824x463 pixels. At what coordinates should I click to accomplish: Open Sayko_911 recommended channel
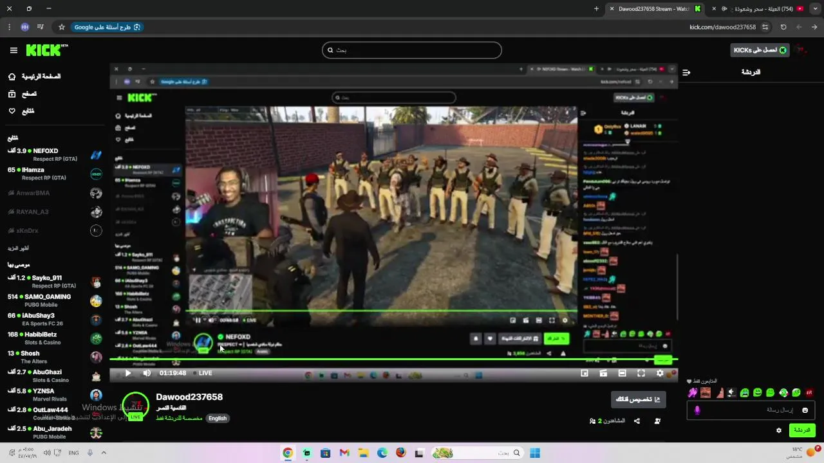tap(55, 282)
